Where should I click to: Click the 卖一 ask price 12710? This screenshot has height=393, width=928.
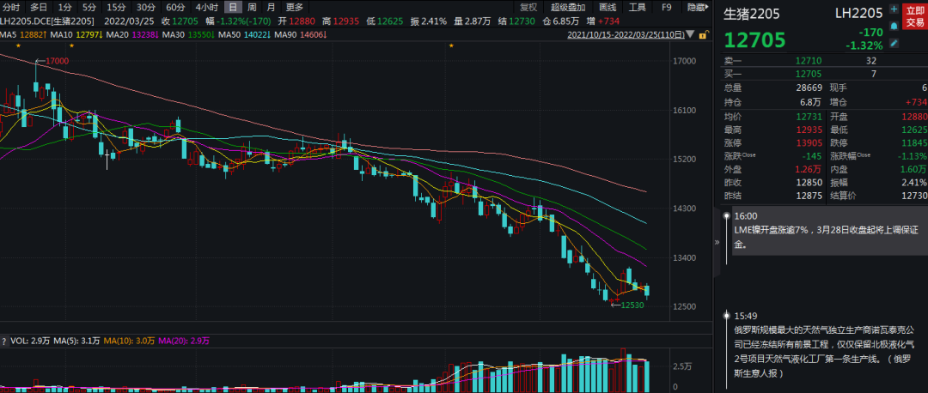tap(808, 60)
